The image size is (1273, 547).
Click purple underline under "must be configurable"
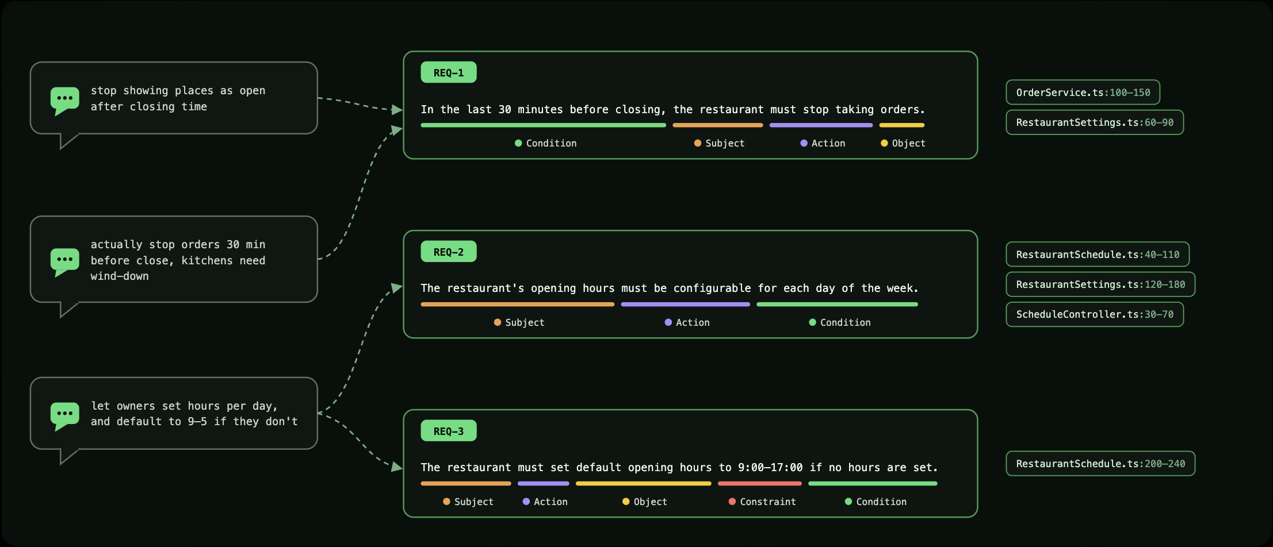tap(685, 305)
